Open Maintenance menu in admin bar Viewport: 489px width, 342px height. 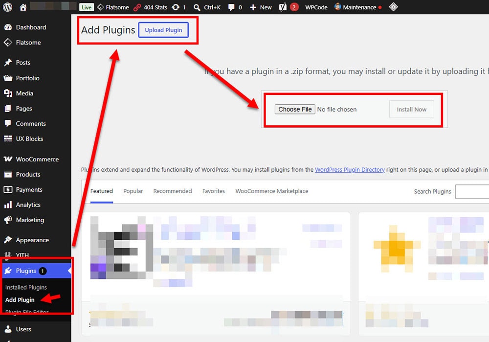point(358,7)
